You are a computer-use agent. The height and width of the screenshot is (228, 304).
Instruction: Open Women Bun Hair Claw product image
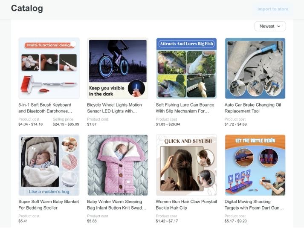point(186,165)
